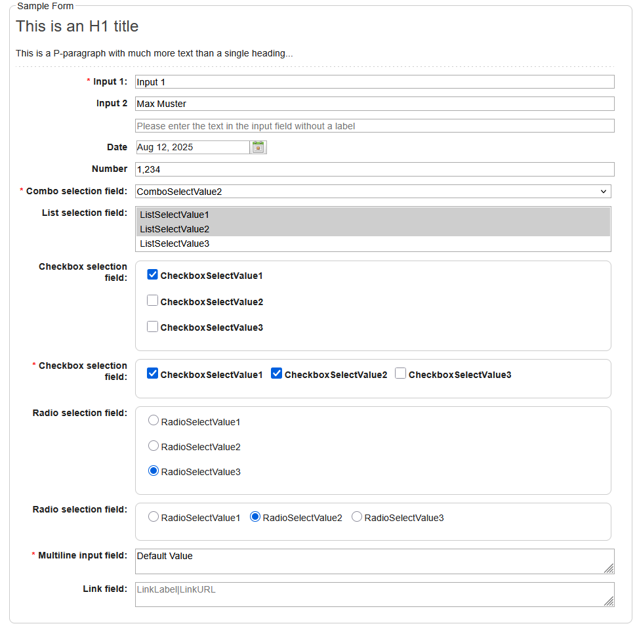Choose RadioSelectValue2 in the vertically stacked radio group
This screenshot has width=637, height=630.
(x=154, y=446)
